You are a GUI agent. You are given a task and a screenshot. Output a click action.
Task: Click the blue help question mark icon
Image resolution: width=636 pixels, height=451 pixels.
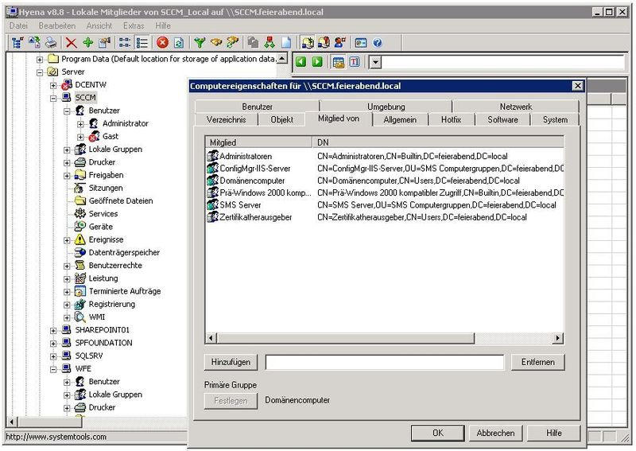point(378,43)
